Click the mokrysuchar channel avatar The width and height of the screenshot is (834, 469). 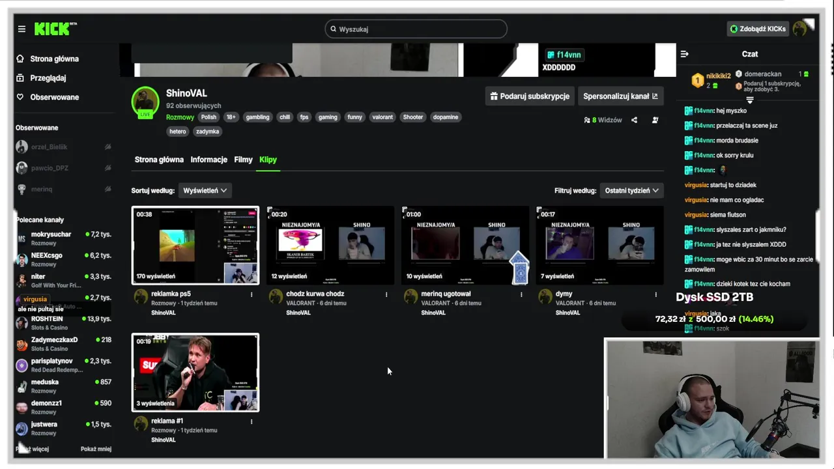tap(22, 238)
